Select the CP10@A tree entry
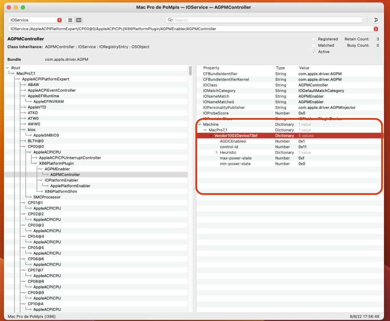 pos(36,303)
